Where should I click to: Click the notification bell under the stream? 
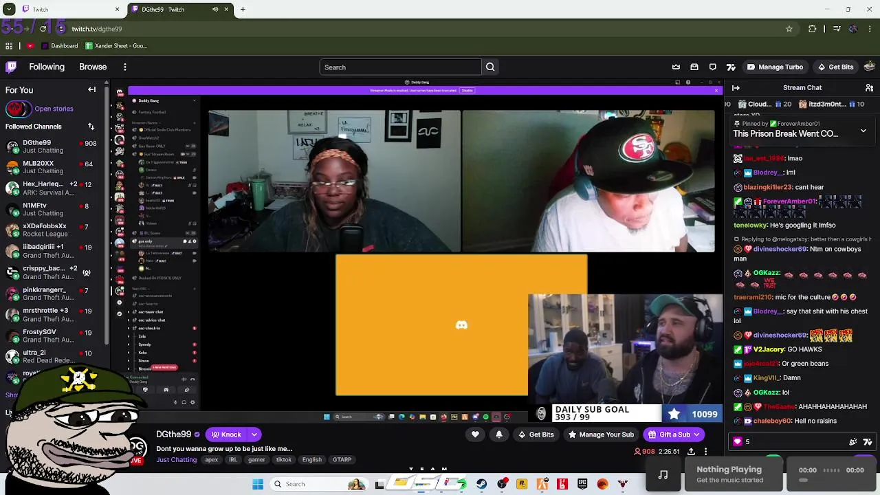tap(499, 434)
